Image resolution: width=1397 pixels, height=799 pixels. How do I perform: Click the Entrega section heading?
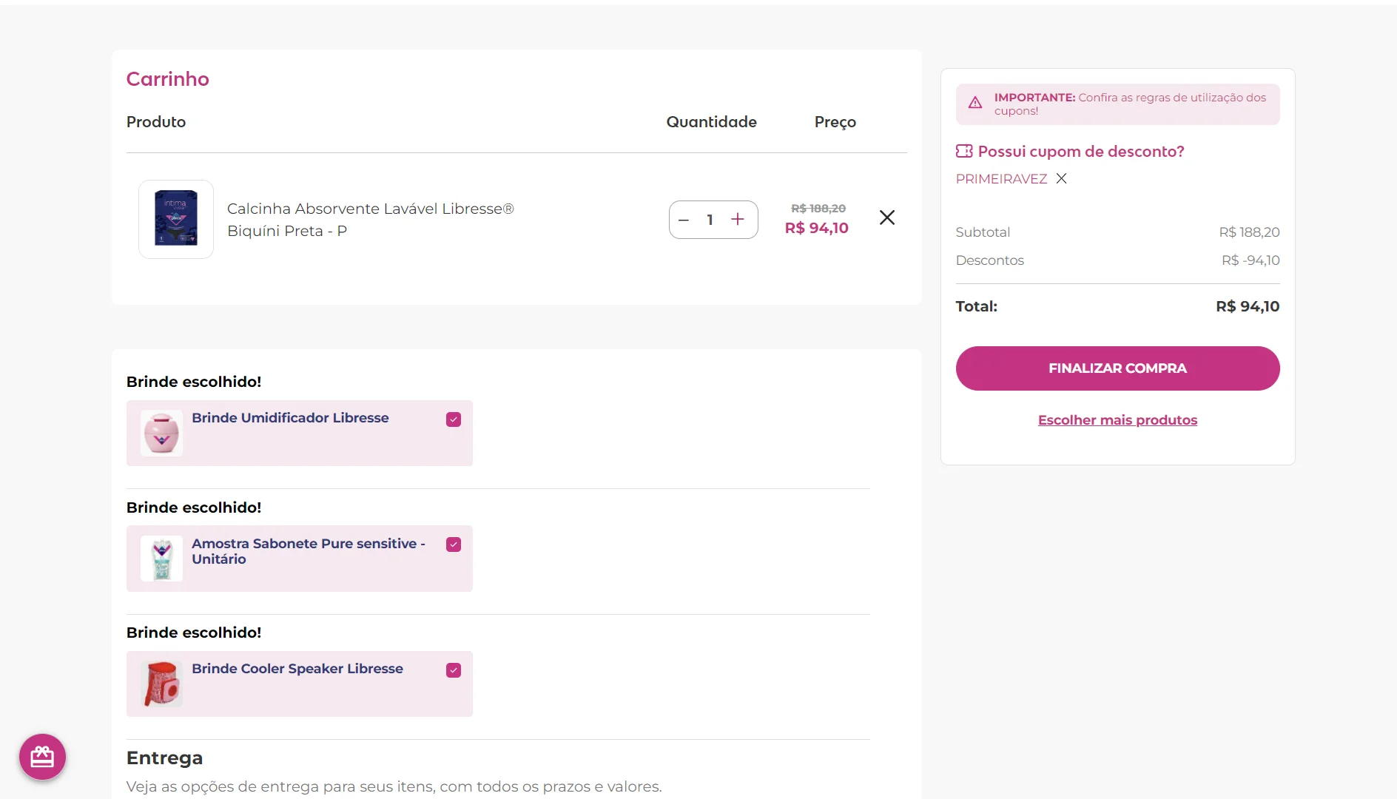point(164,758)
